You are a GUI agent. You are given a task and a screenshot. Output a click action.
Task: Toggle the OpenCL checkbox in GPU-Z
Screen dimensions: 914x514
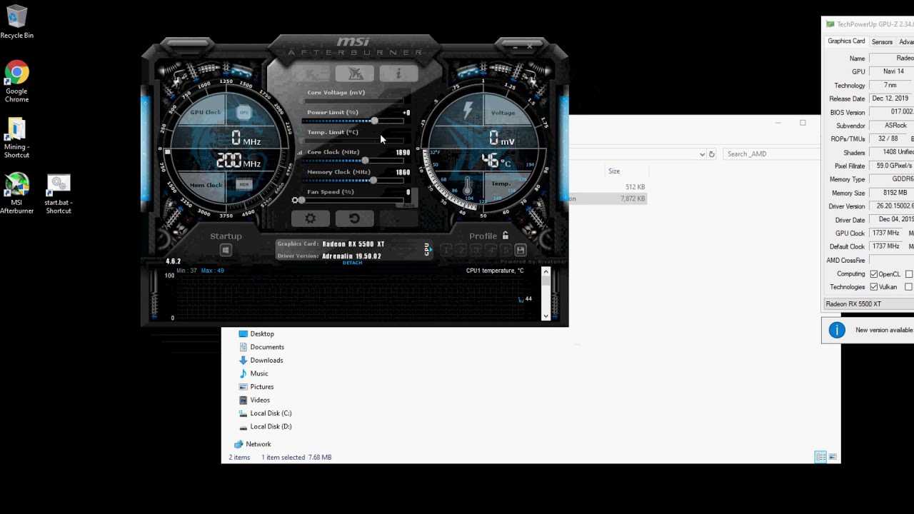point(873,274)
